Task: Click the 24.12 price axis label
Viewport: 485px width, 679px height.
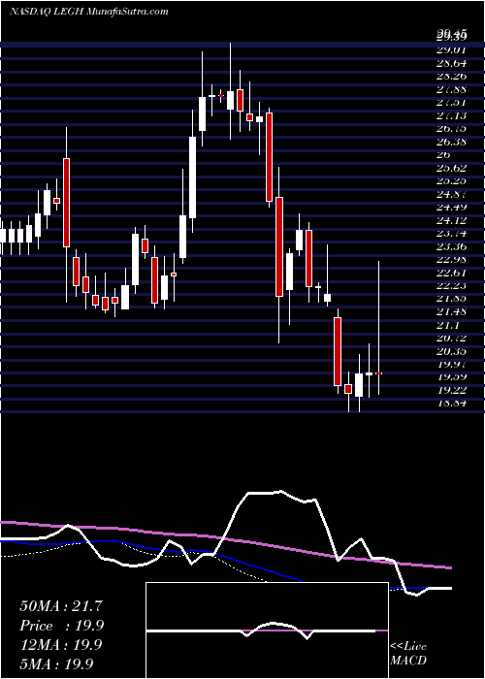Action: [x=452, y=220]
